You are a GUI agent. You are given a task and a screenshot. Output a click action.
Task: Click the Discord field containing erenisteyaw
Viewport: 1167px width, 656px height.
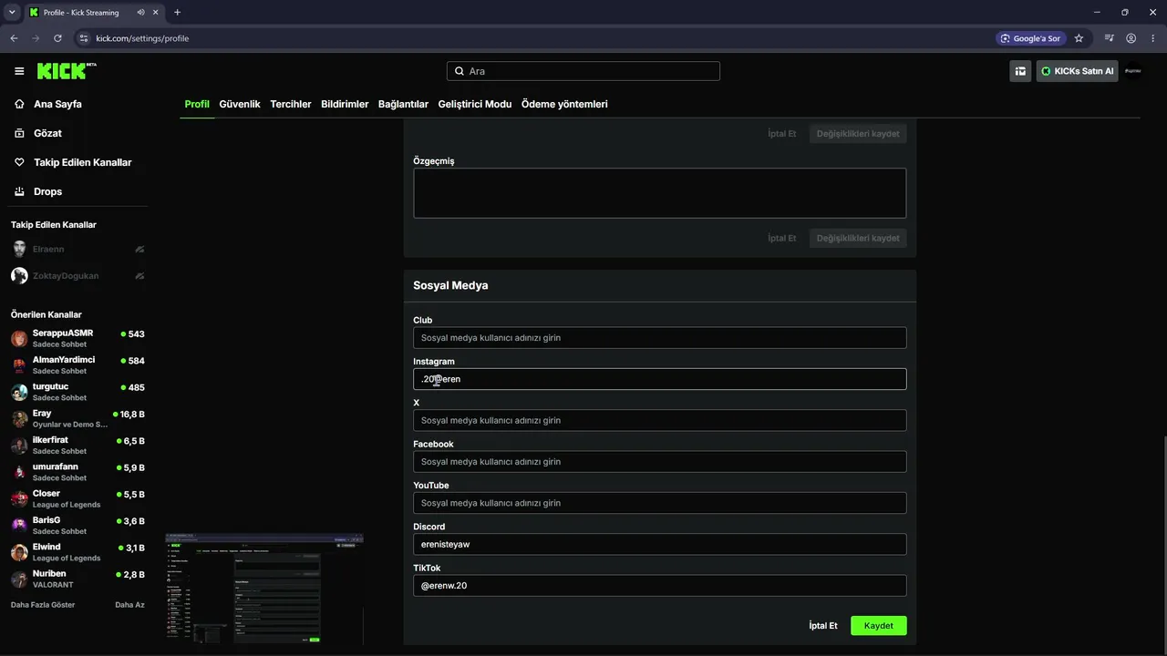tap(660, 544)
